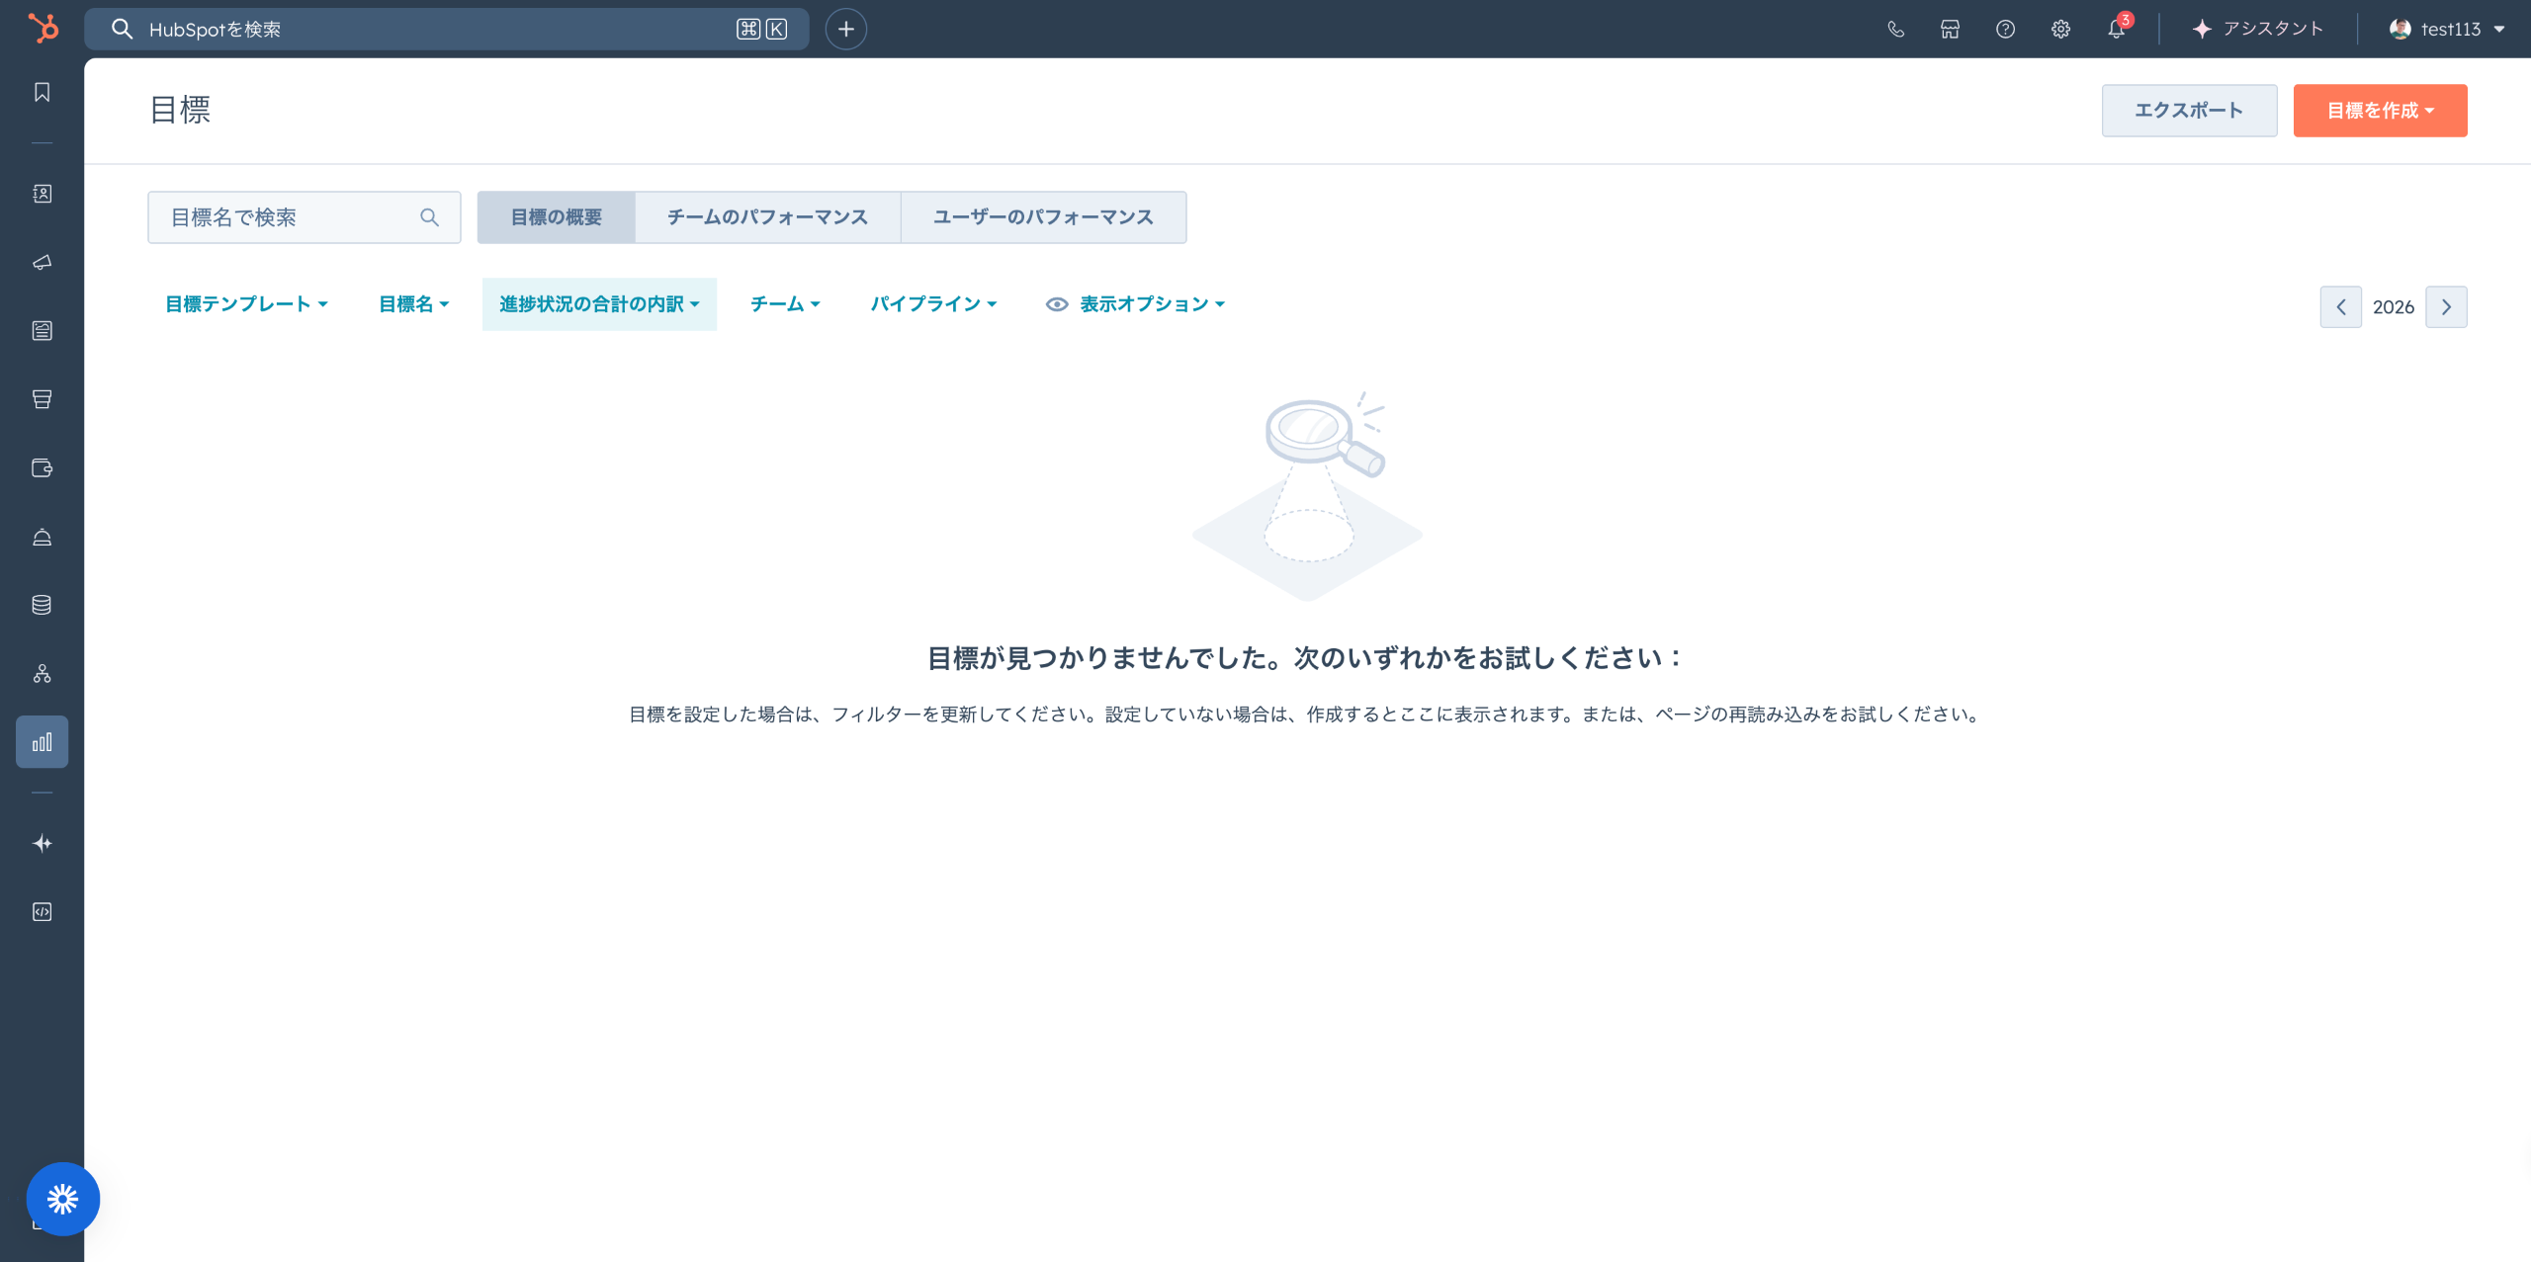Click the phone calling icon
The image size is (2531, 1262).
click(x=1895, y=29)
